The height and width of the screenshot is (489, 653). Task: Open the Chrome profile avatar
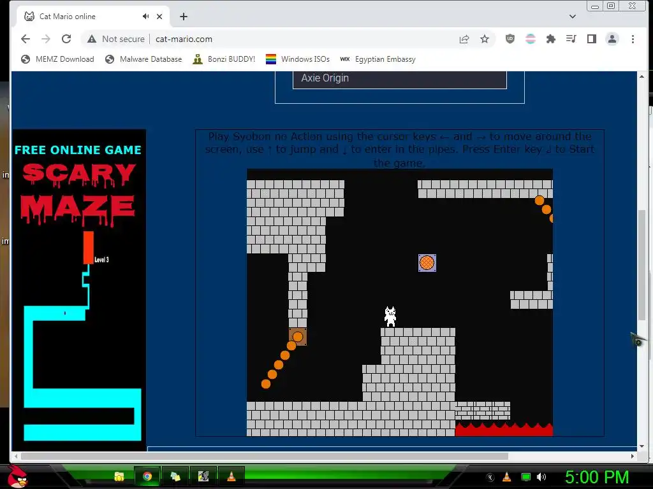[612, 39]
